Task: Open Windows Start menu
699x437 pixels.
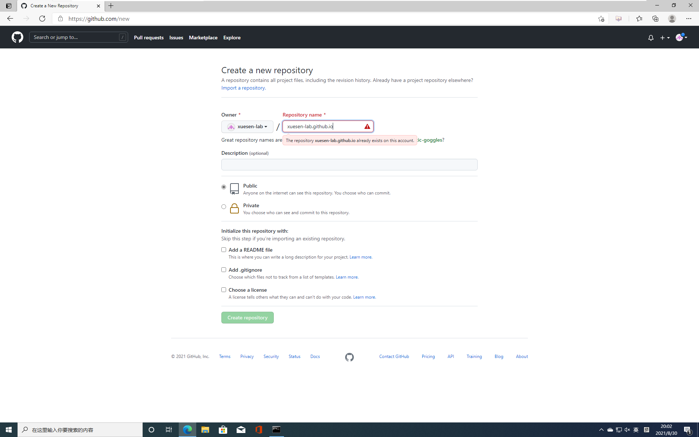Action: click(9, 430)
